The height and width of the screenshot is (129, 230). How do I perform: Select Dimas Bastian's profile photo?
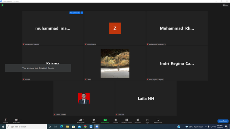84,99
